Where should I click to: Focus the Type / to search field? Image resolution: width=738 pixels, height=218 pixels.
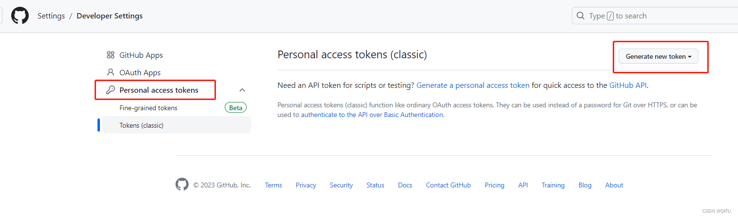tap(658, 16)
